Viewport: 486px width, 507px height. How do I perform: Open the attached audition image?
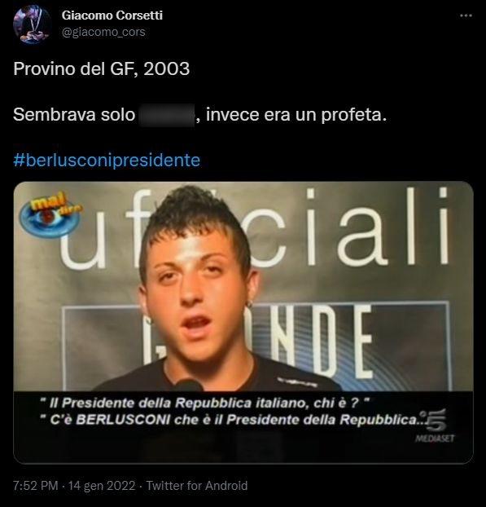243,322
